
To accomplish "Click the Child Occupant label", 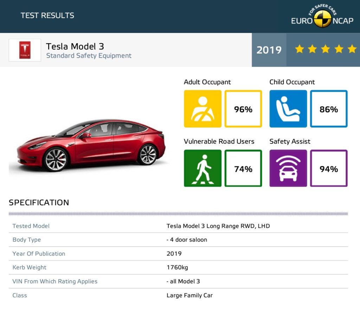I will 292,82.
